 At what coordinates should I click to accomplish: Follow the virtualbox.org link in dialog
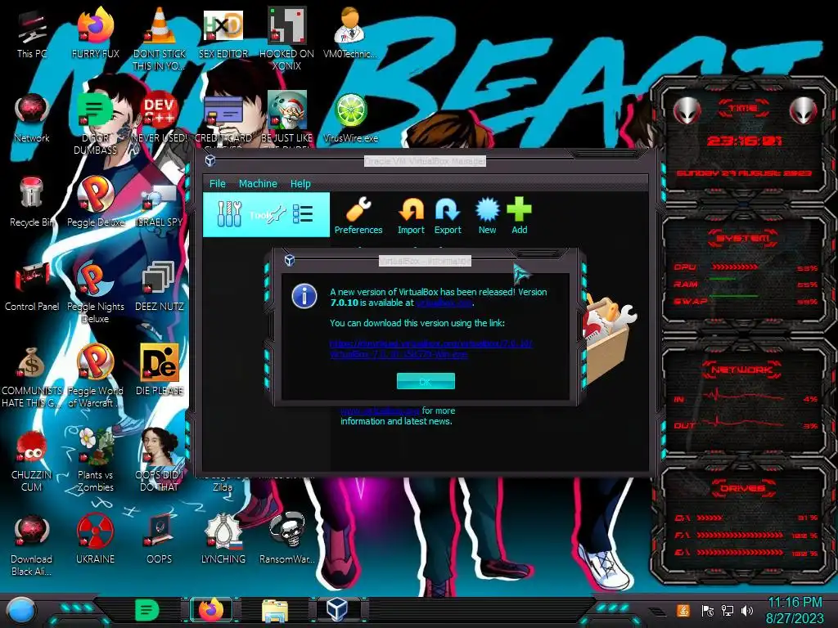tap(444, 303)
